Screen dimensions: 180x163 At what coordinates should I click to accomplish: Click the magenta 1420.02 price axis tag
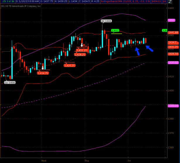173,63
